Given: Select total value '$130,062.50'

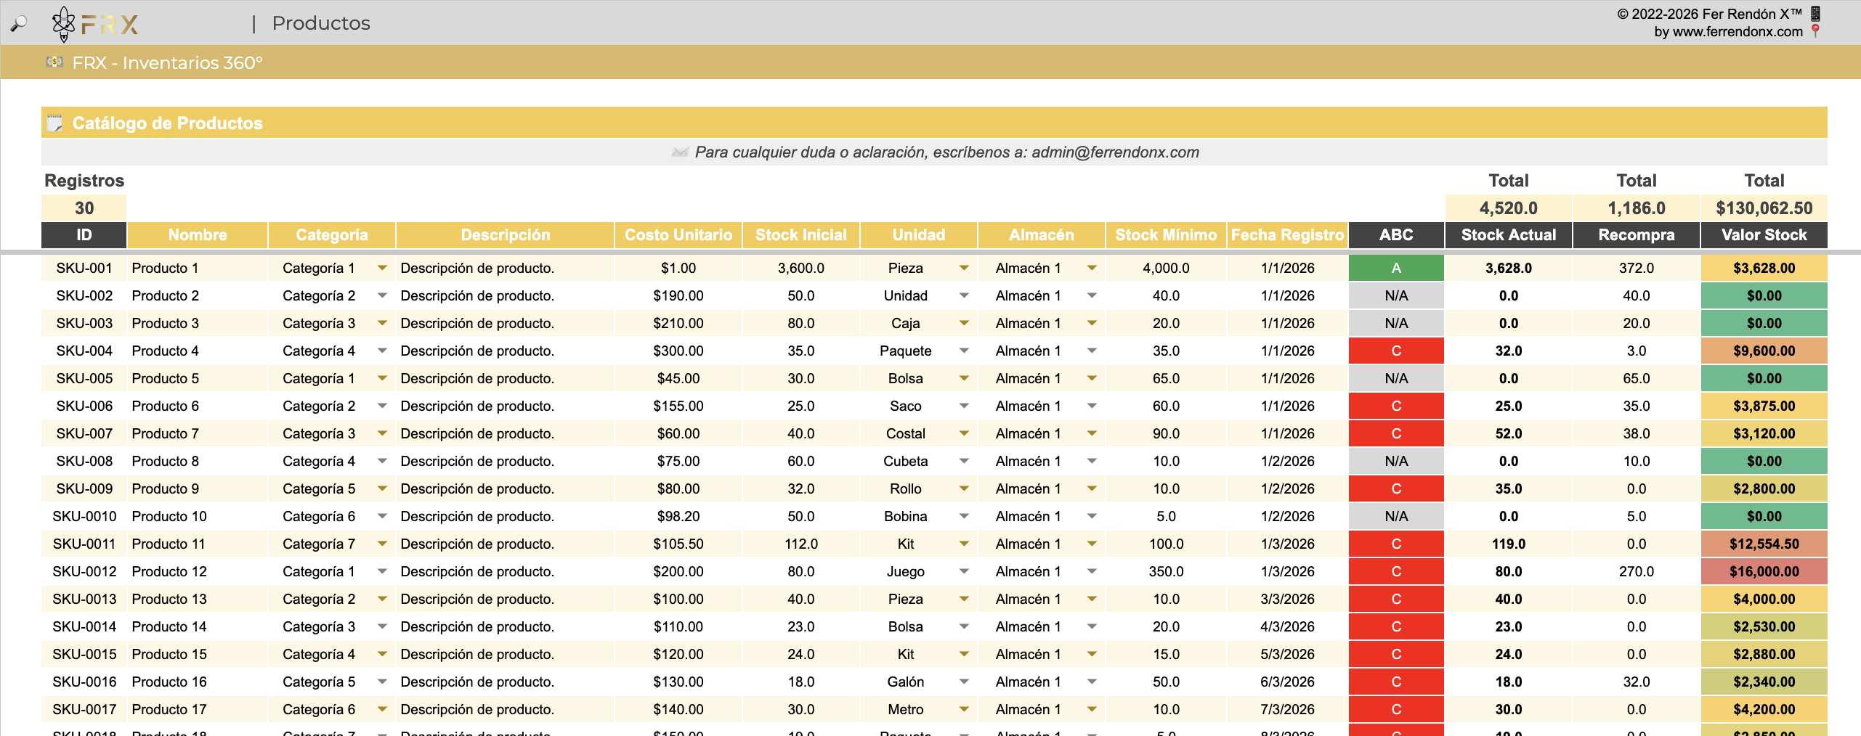Looking at the screenshot, I should [x=1764, y=208].
